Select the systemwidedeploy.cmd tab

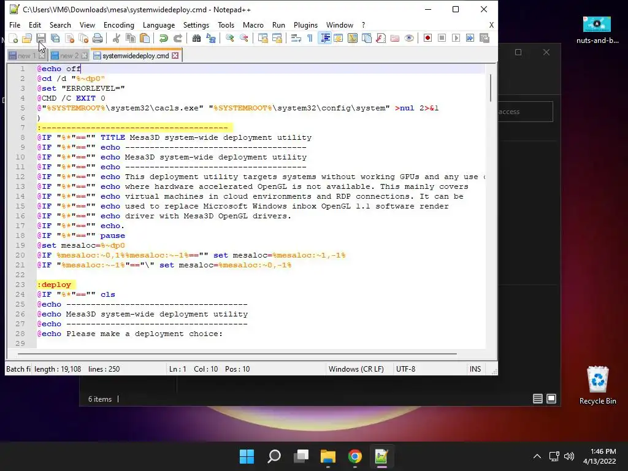(136, 56)
